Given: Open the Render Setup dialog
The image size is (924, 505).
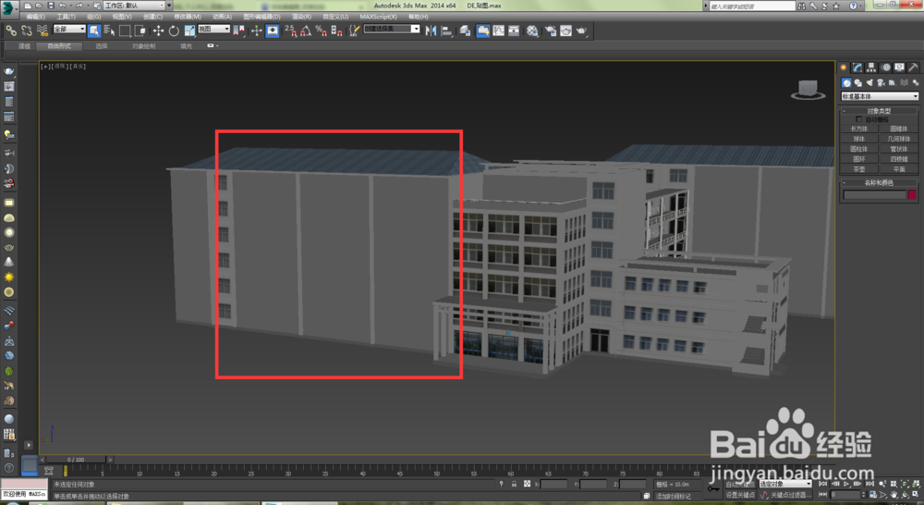Looking at the screenshot, I should tap(551, 31).
